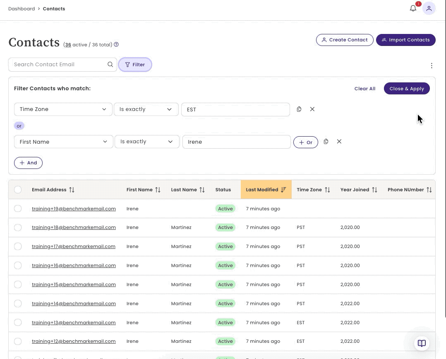Select the training+15@benchmarkemail.com contact checkbox
Screen dimensions: 446x359
click(18, 284)
